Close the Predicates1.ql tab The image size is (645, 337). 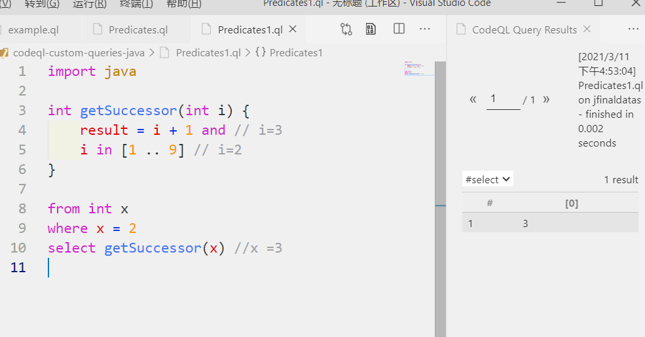click(293, 29)
